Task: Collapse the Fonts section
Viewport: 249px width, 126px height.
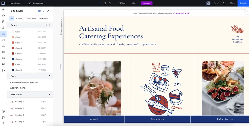Action: click(50, 76)
